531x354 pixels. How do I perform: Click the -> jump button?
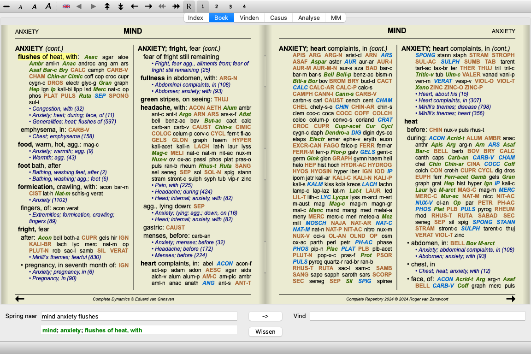(x=265, y=316)
